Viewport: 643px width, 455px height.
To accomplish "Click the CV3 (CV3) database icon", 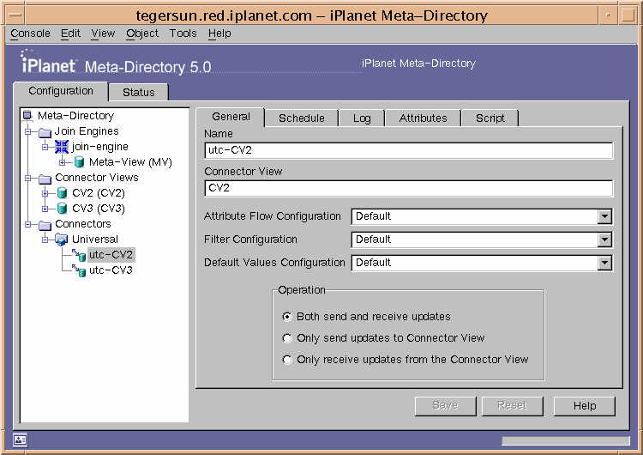I will (x=62, y=209).
